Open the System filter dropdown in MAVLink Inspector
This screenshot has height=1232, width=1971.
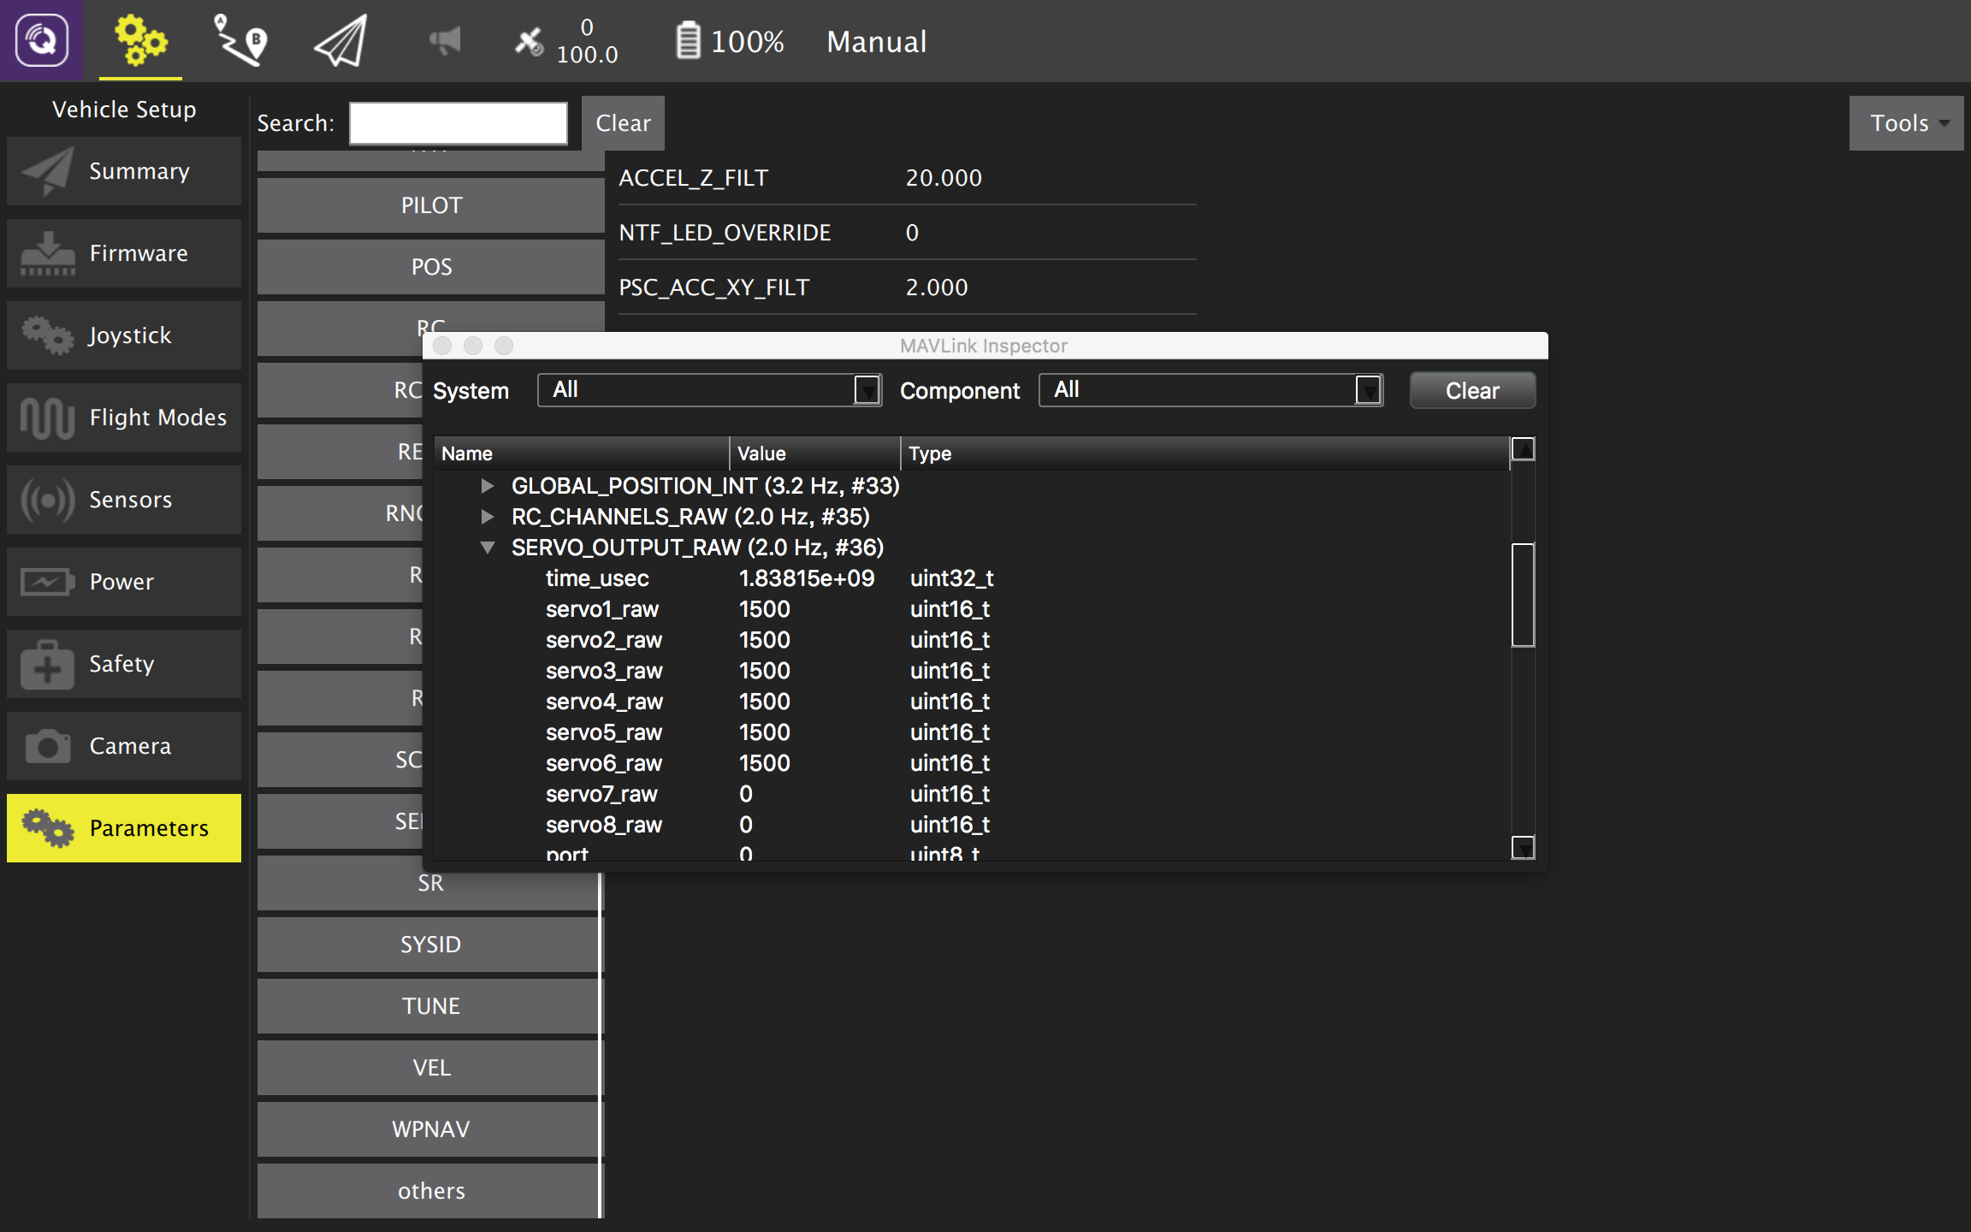(709, 390)
